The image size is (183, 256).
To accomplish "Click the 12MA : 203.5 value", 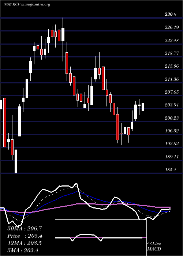I will [25, 243].
